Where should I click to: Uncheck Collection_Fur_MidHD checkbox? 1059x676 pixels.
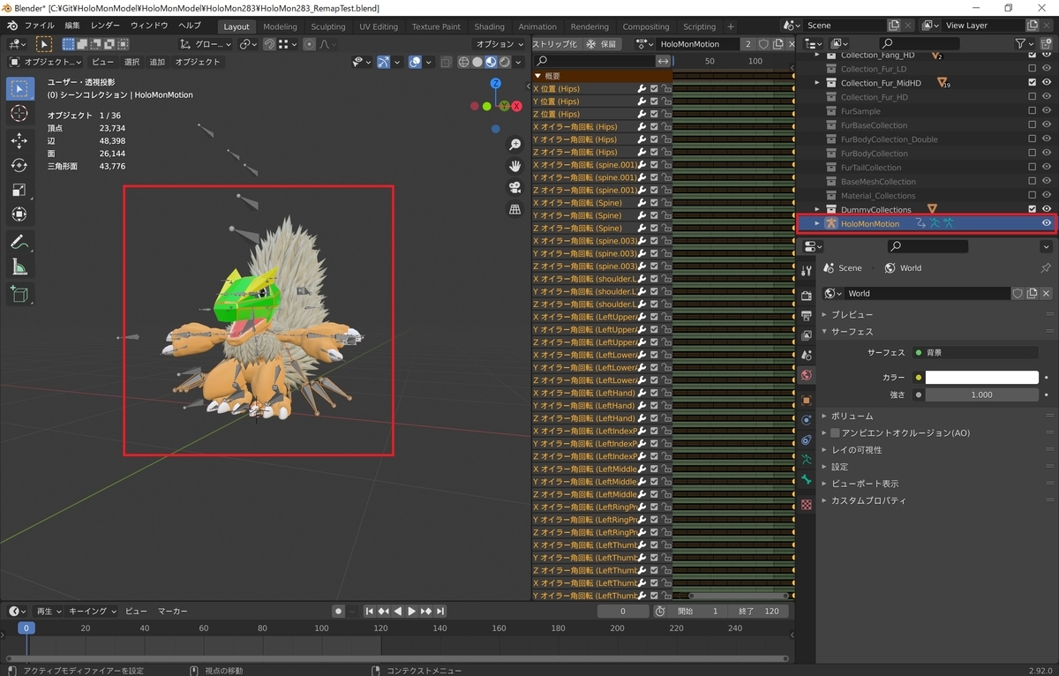point(1032,83)
